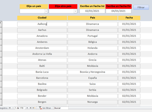Click the Holanda country cell

(x=92, y=48)
